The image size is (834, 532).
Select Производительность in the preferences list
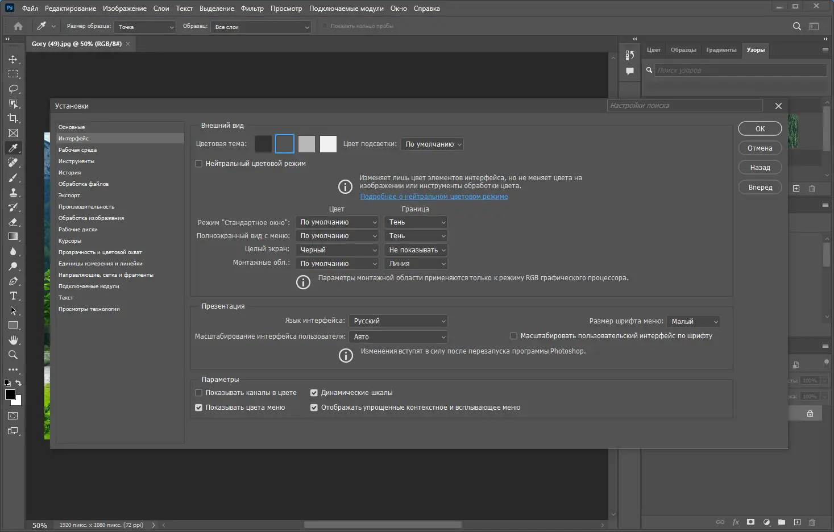point(86,207)
